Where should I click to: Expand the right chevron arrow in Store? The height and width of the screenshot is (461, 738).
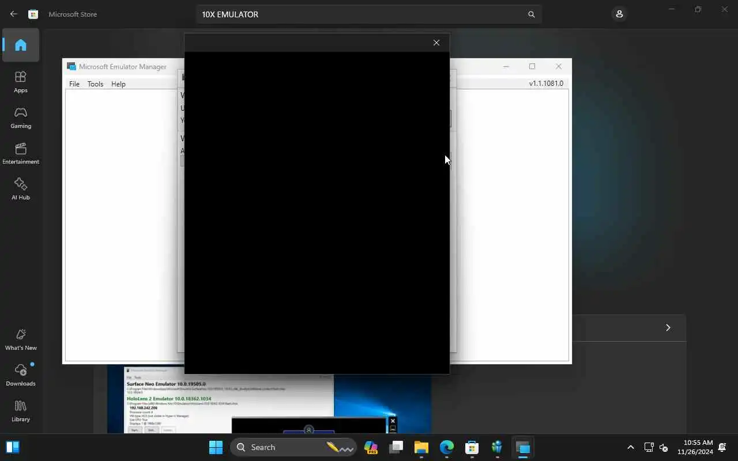point(668,327)
